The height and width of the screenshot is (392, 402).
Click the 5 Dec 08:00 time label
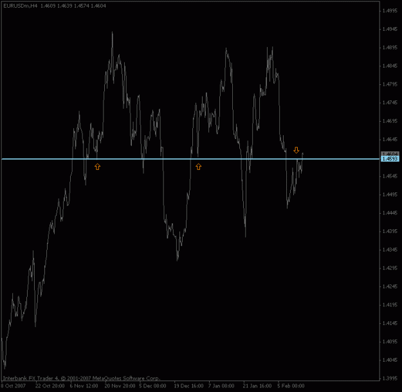pyautogui.click(x=152, y=386)
